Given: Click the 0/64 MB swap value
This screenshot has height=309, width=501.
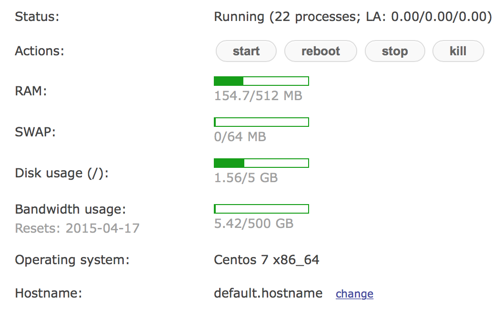Looking at the screenshot, I should [x=240, y=137].
